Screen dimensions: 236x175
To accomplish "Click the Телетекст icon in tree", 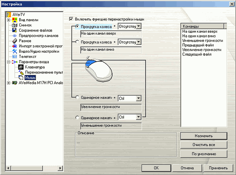I will [15, 57].
